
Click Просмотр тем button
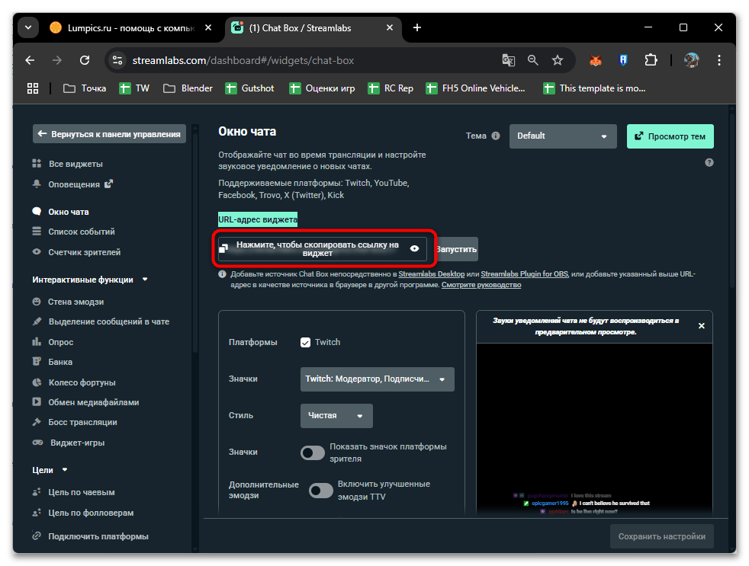pyautogui.click(x=670, y=136)
